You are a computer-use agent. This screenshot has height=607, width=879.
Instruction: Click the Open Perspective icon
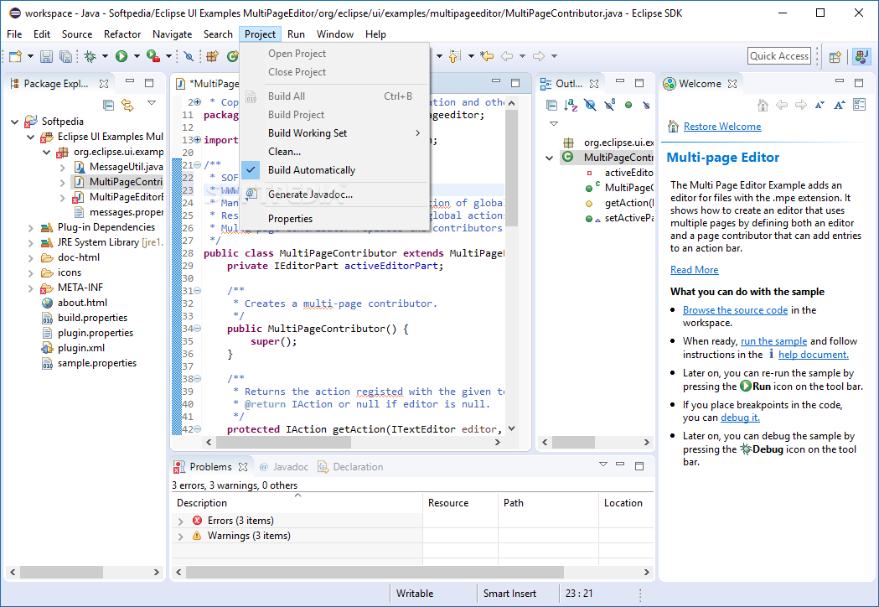(835, 56)
